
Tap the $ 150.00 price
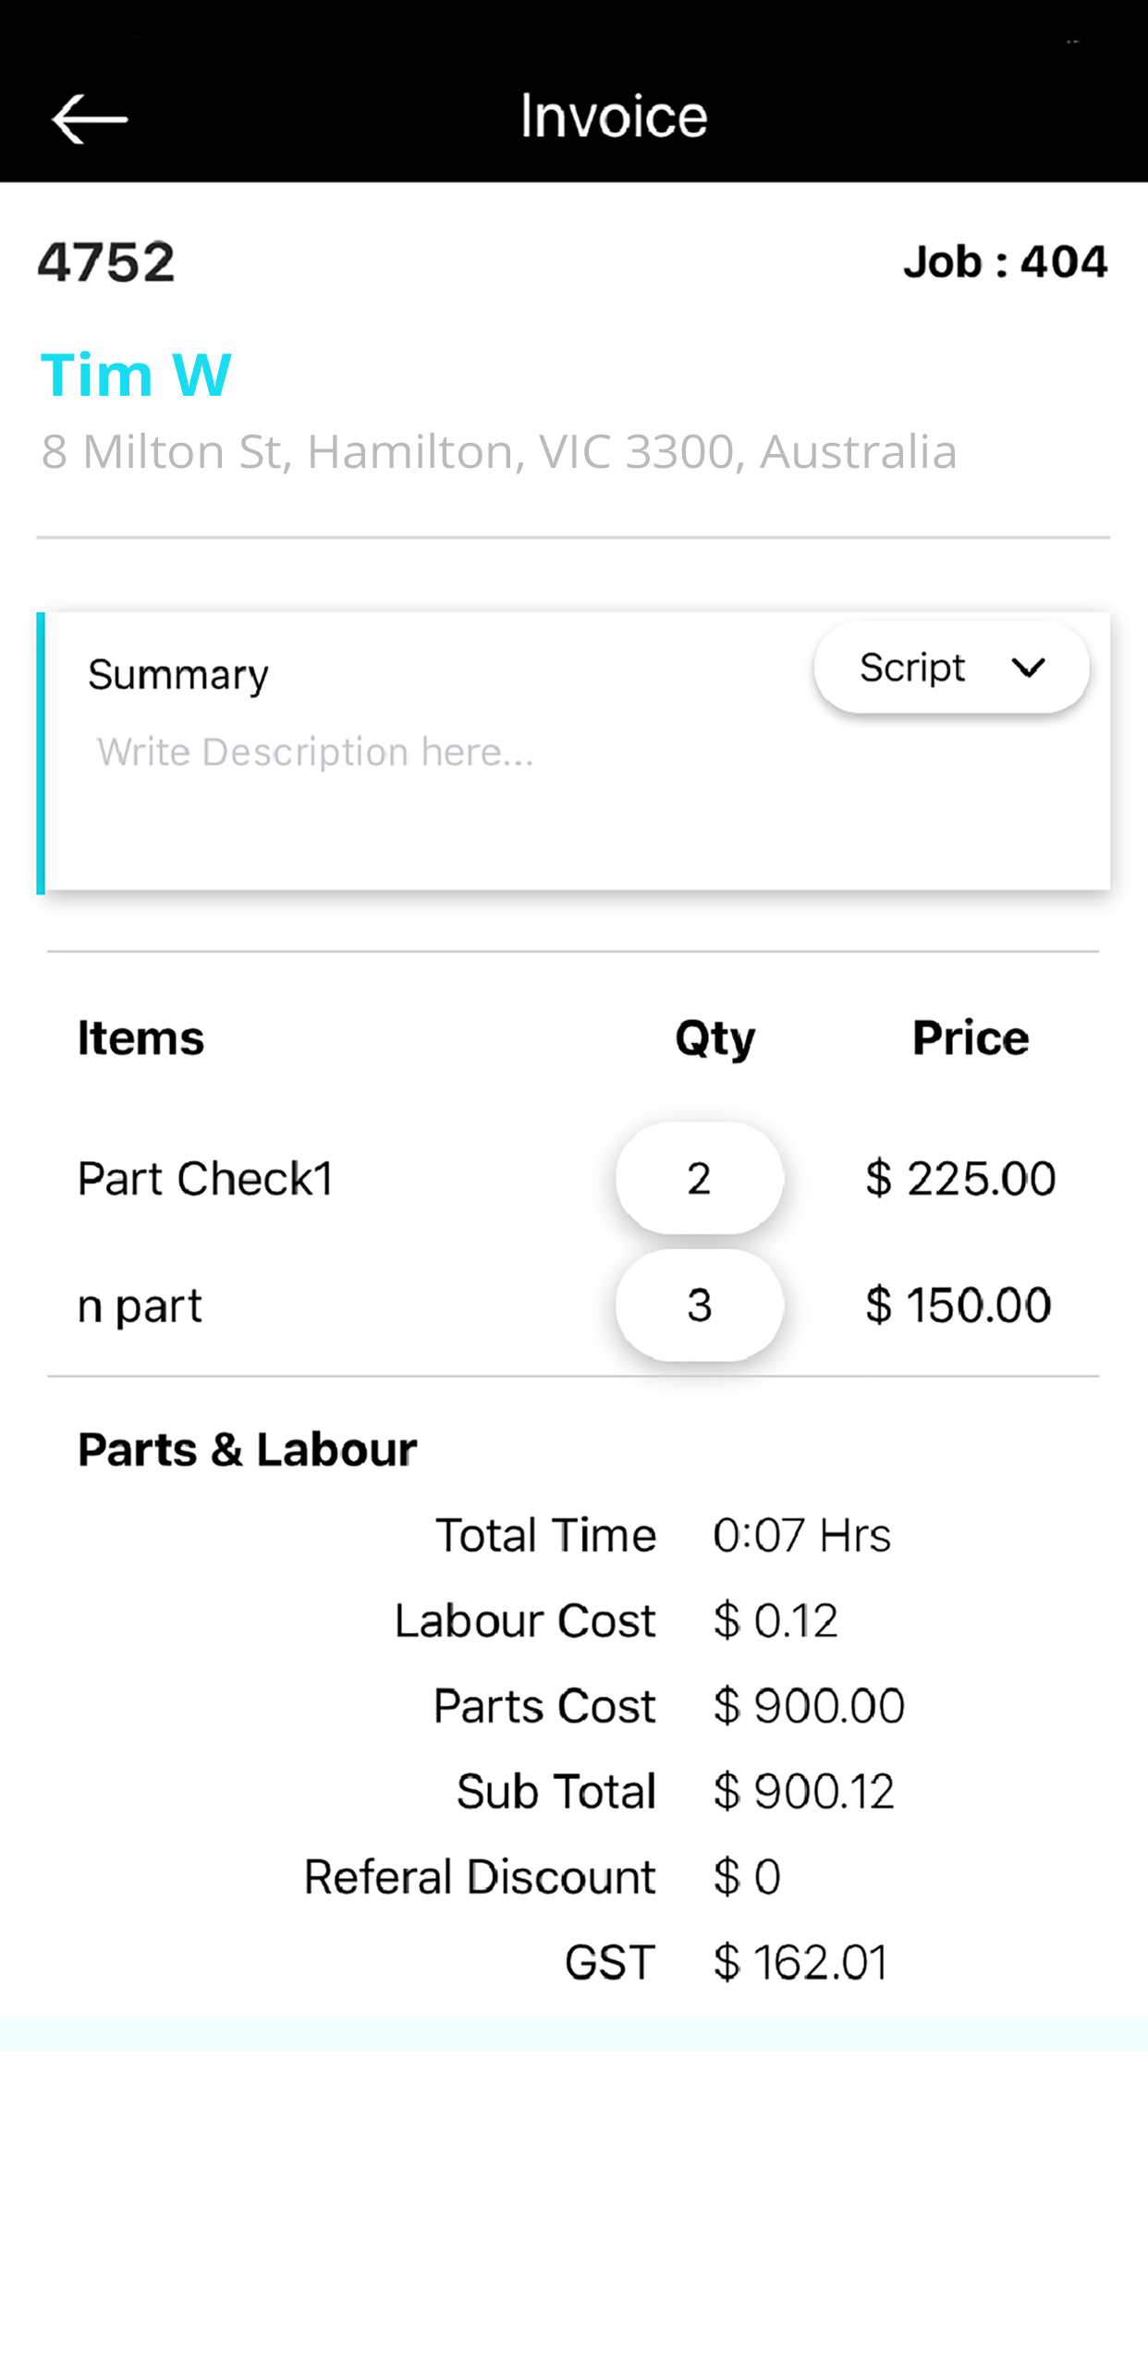[958, 1305]
